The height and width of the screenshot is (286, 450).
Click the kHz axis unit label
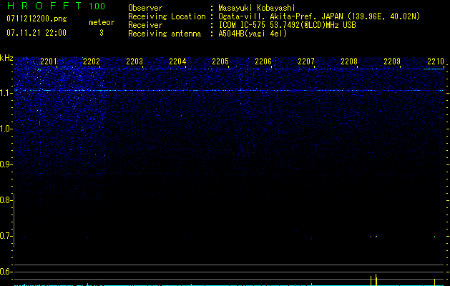6,58
